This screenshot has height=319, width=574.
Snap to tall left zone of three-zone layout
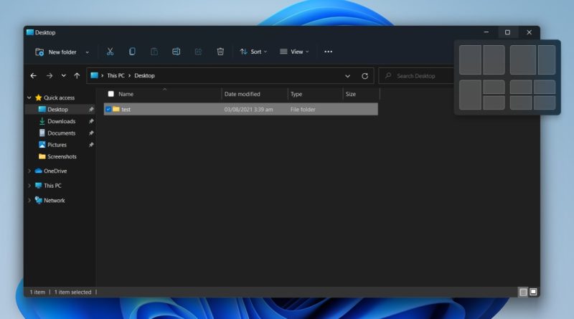(470, 95)
